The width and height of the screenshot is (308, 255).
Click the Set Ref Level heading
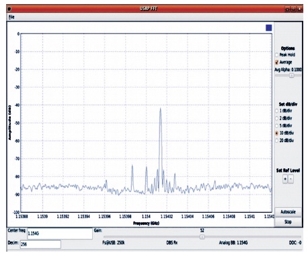pos(288,170)
